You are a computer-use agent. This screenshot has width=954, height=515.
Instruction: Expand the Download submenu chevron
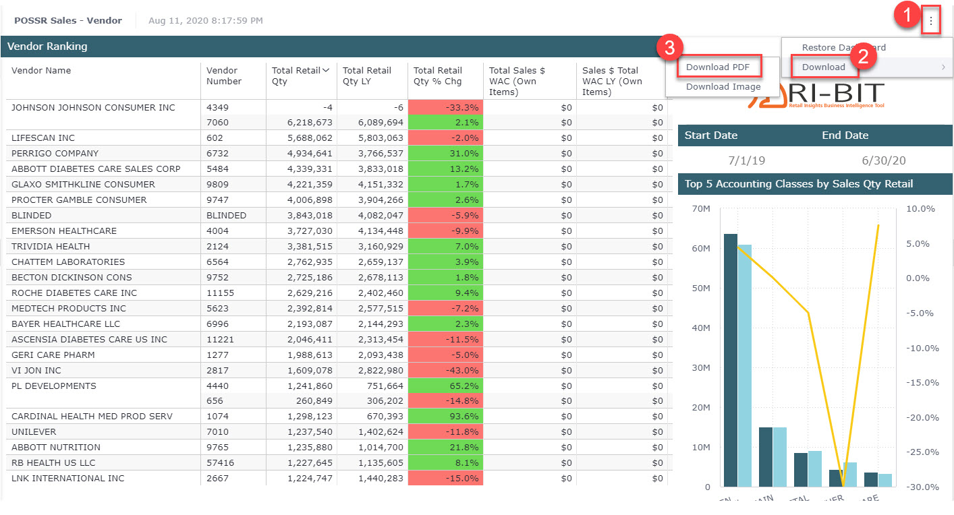tap(943, 67)
